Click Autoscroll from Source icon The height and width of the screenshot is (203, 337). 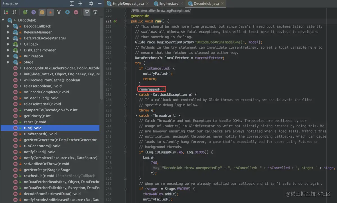(x=95, y=12)
